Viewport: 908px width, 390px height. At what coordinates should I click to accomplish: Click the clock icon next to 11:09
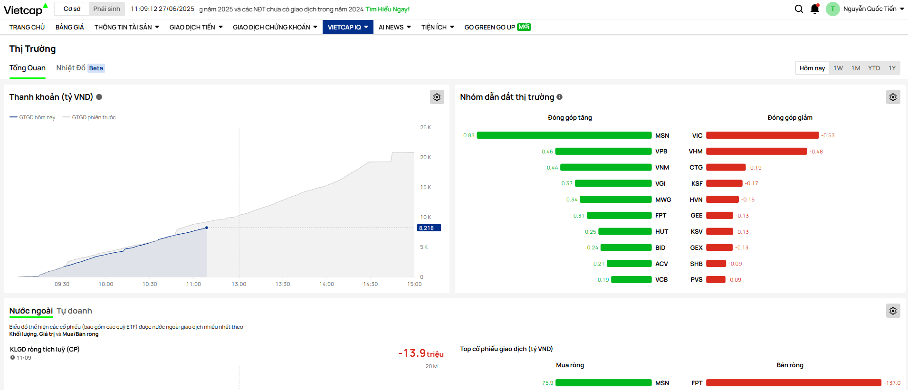(x=13, y=358)
